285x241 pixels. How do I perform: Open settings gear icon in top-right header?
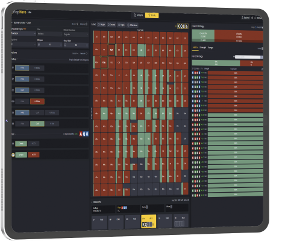pyautogui.click(x=252, y=18)
